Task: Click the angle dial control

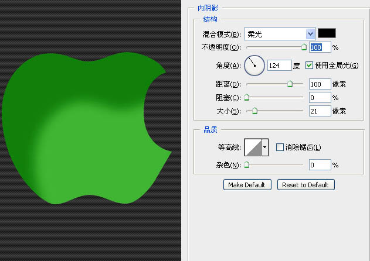Action: tap(254, 66)
